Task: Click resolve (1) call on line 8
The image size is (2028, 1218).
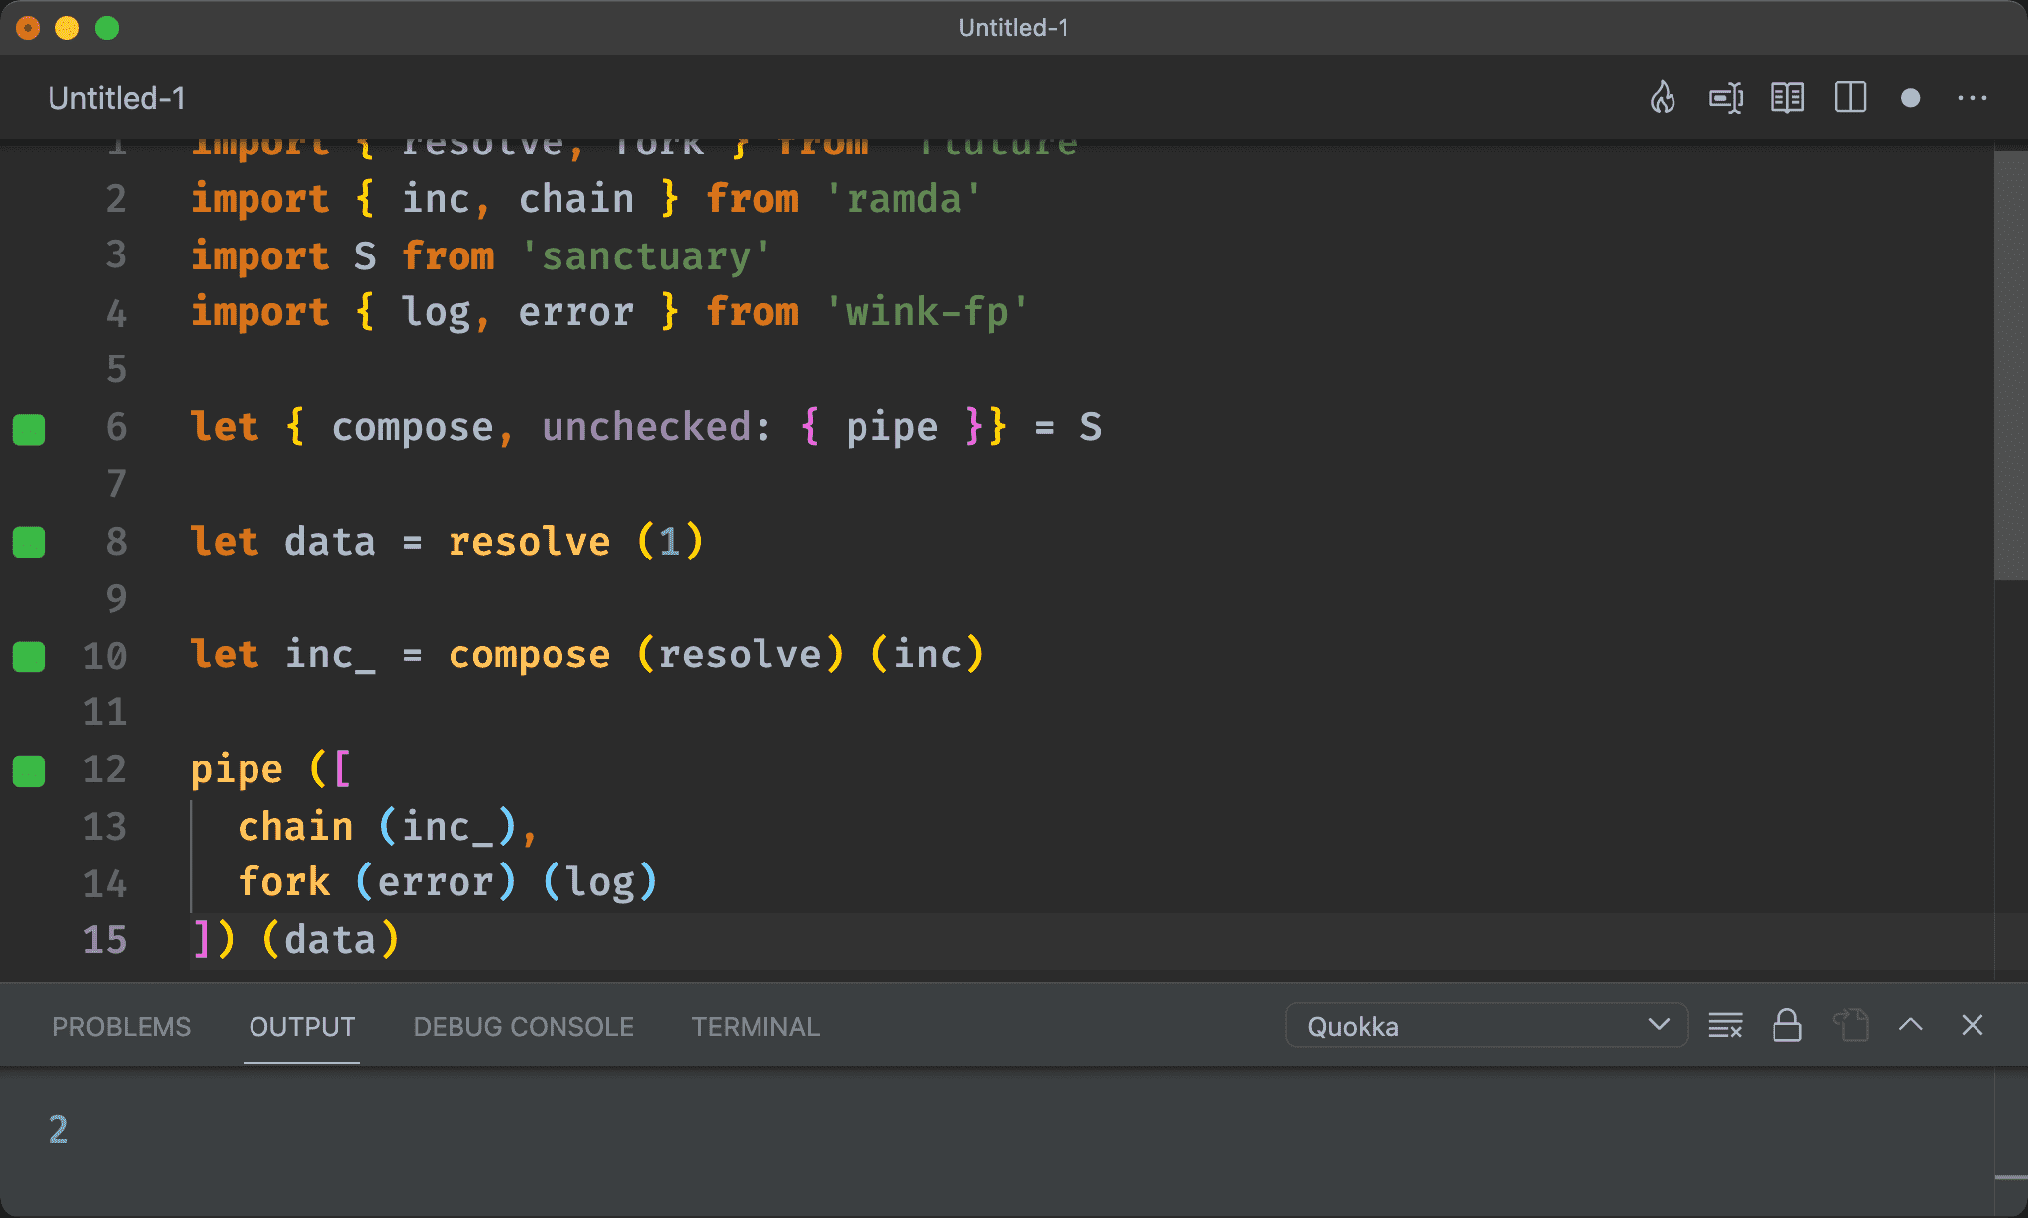Action: [x=575, y=542]
